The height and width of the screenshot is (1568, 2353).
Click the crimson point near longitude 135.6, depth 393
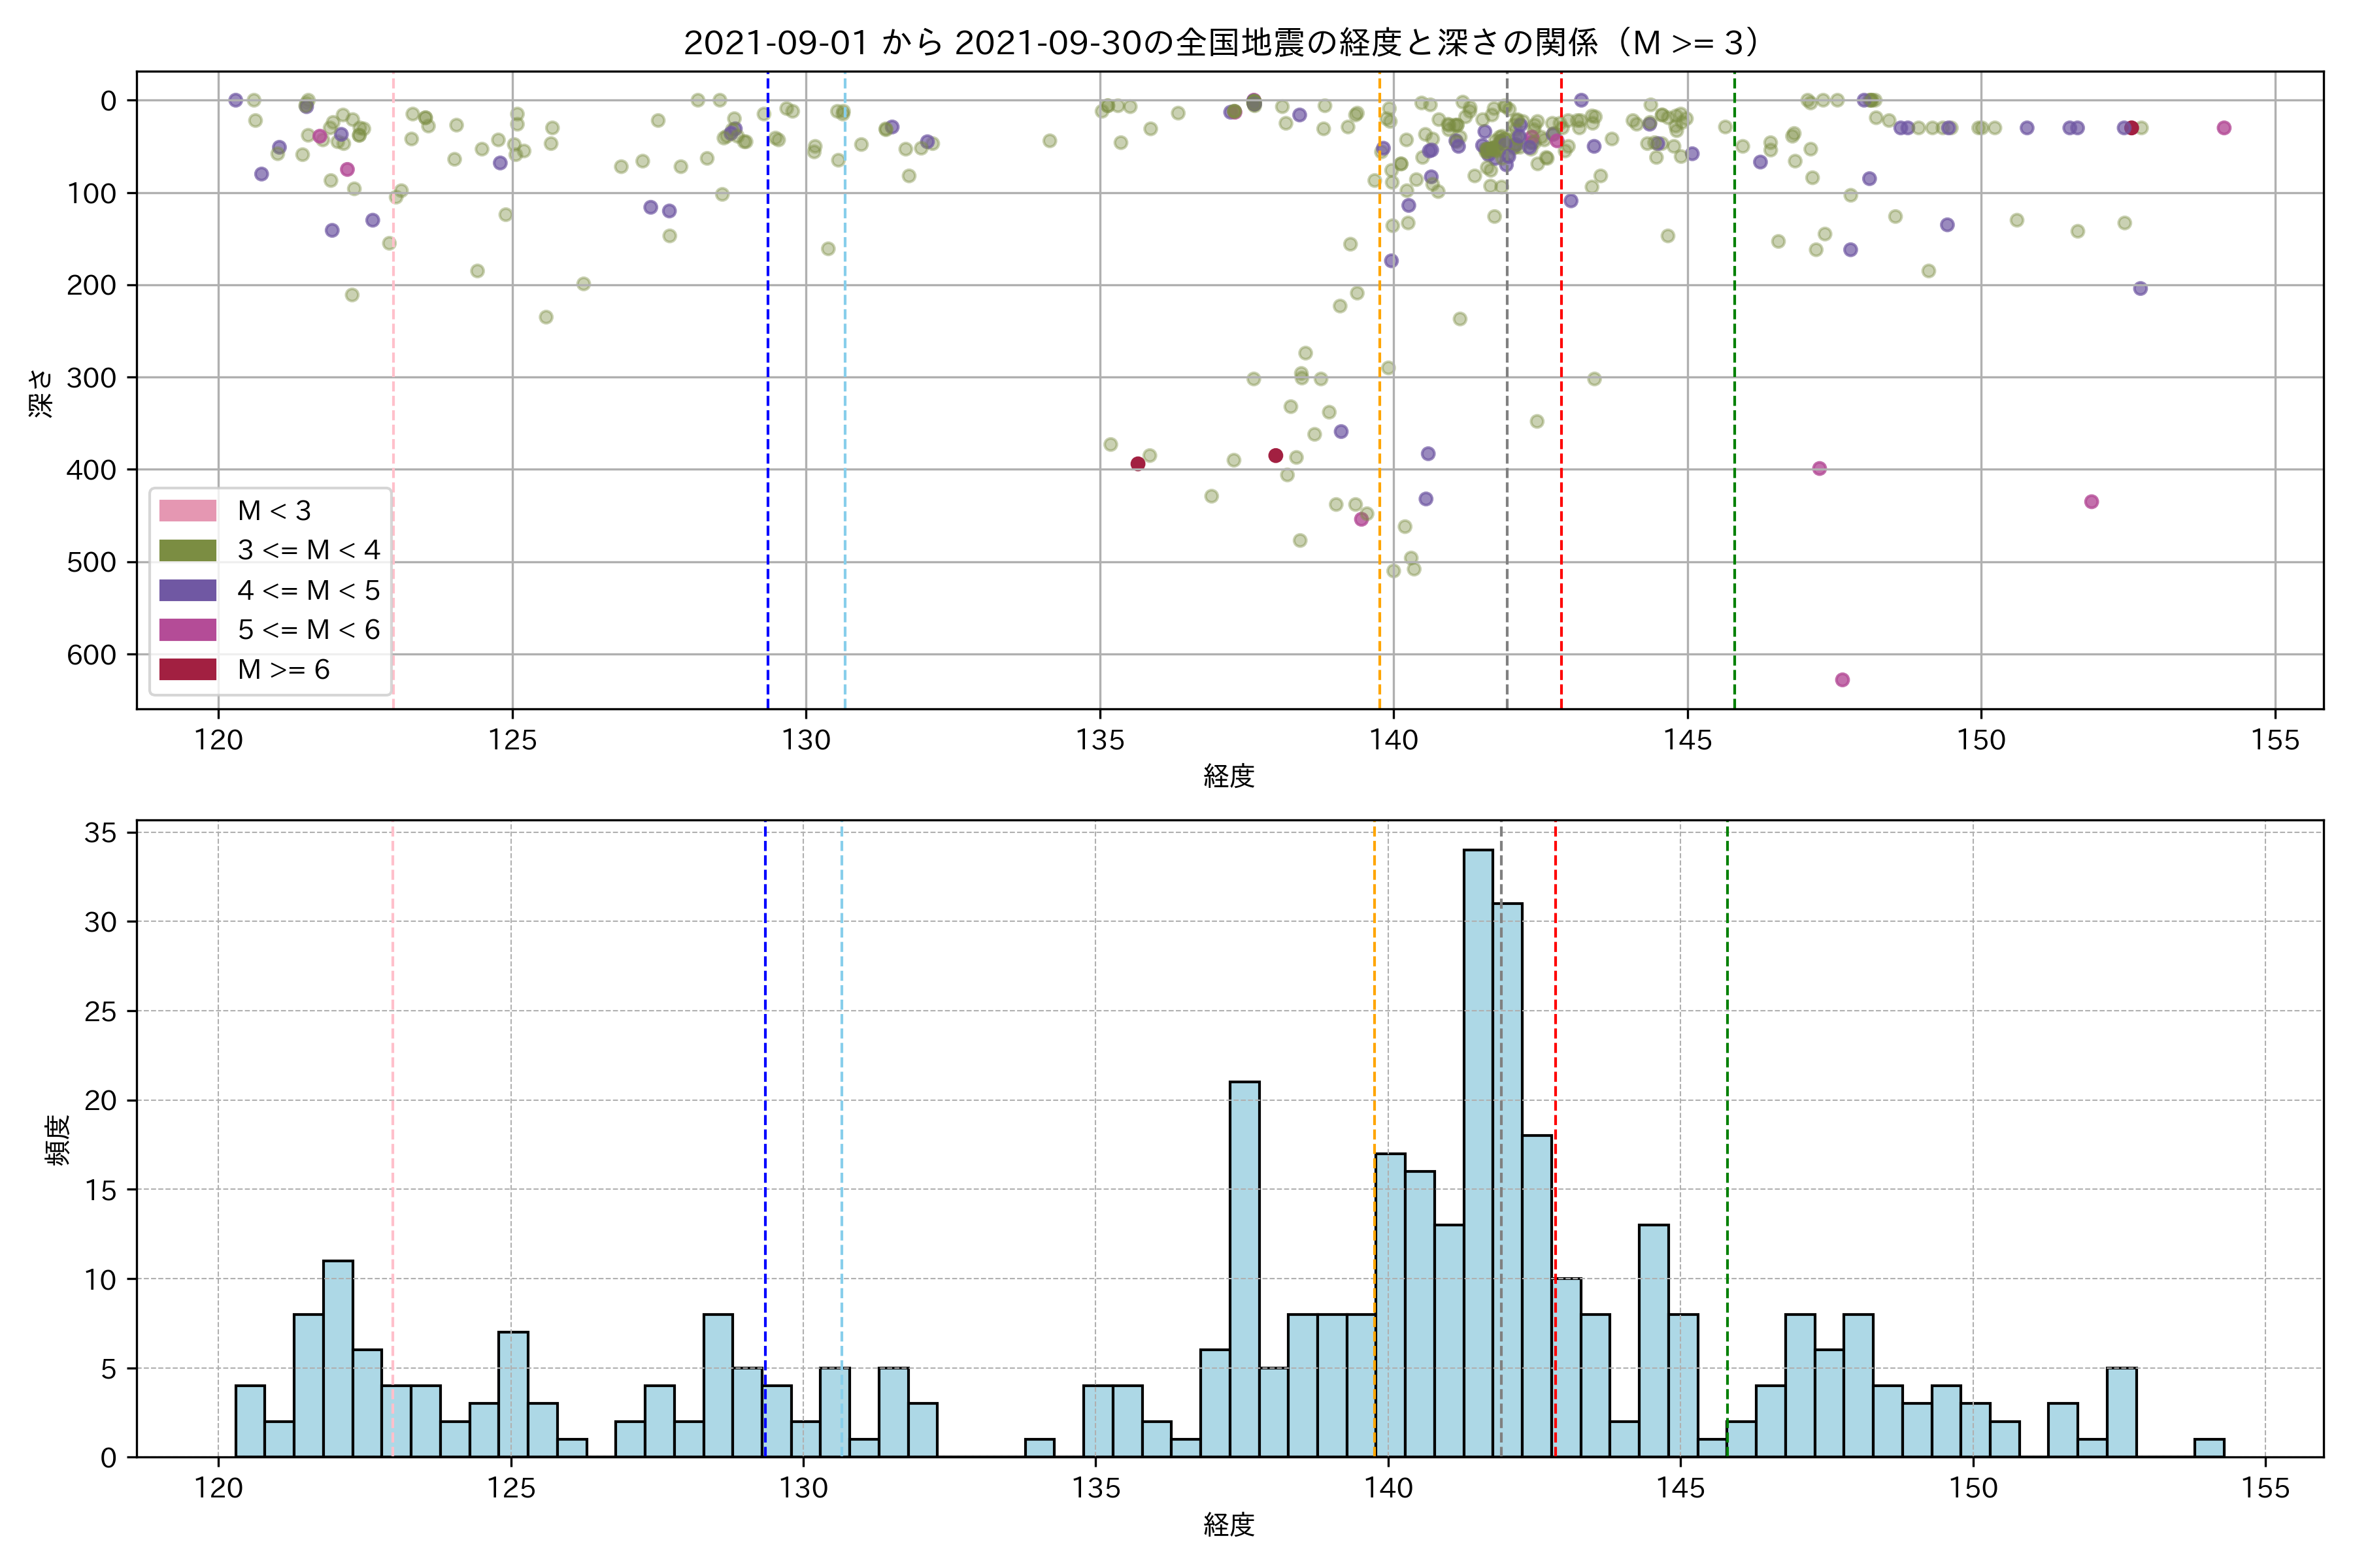(x=1137, y=464)
